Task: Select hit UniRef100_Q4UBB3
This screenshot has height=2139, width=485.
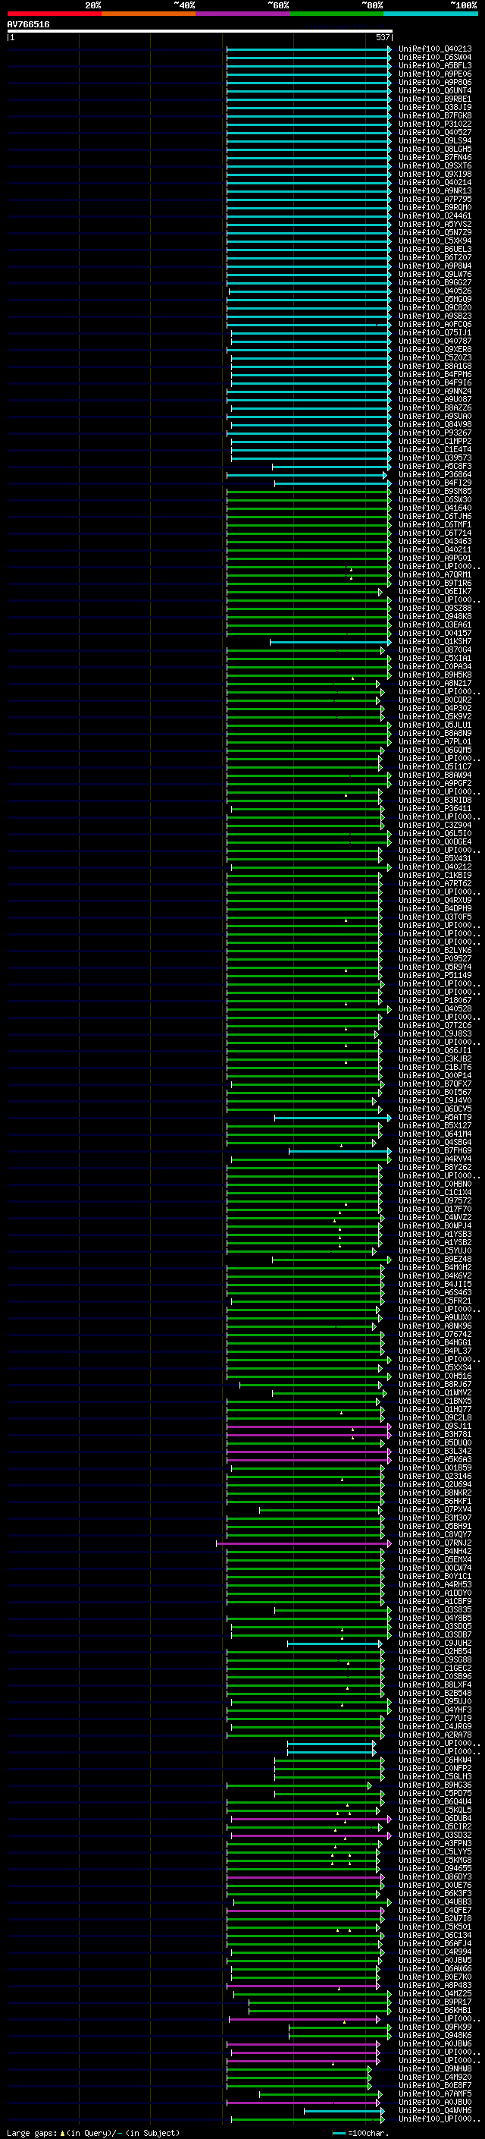Action: (x=435, y=1902)
